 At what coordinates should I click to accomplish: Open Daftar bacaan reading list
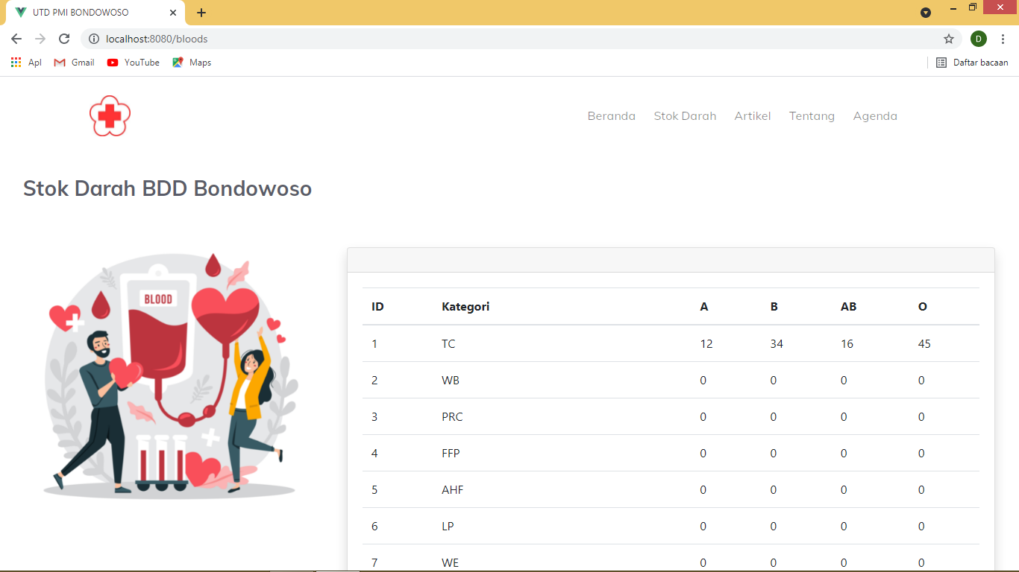click(x=973, y=63)
